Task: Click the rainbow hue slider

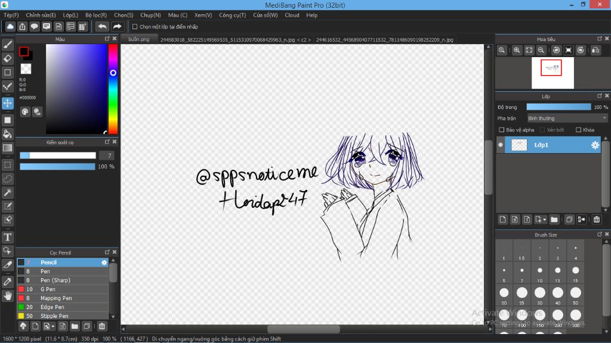Action: (113, 89)
